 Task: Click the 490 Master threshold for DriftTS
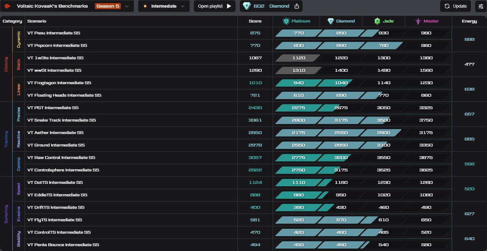point(426,207)
